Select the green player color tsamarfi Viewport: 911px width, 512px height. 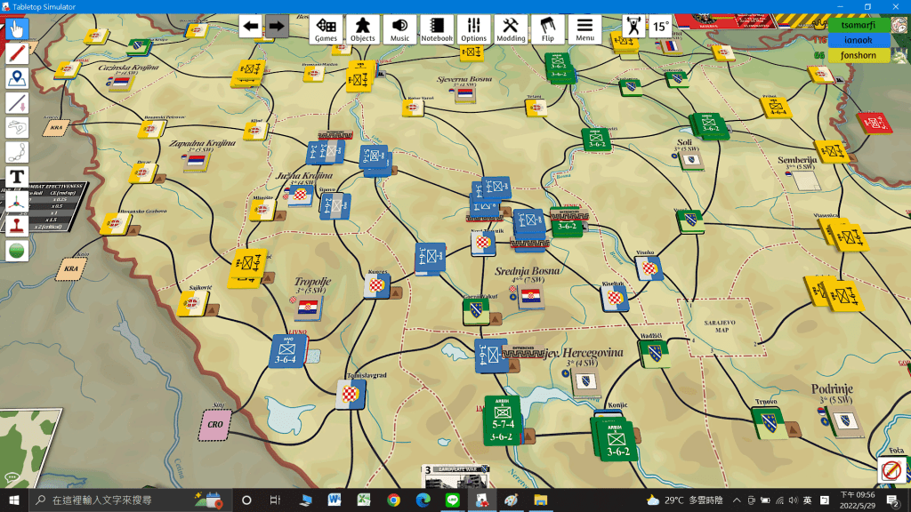859,25
